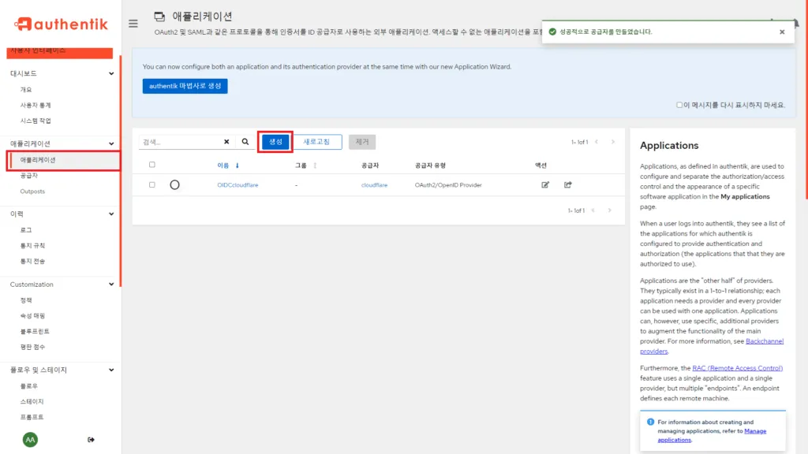Open the AA user avatar in the sidebar

coord(28,439)
